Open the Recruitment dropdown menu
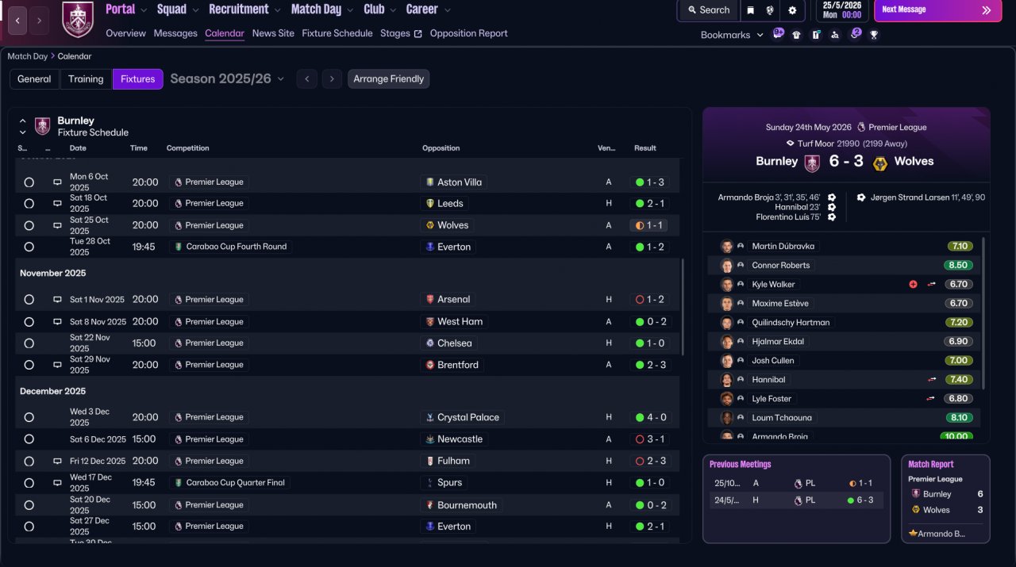Image resolution: width=1016 pixels, height=567 pixels. pos(244,10)
